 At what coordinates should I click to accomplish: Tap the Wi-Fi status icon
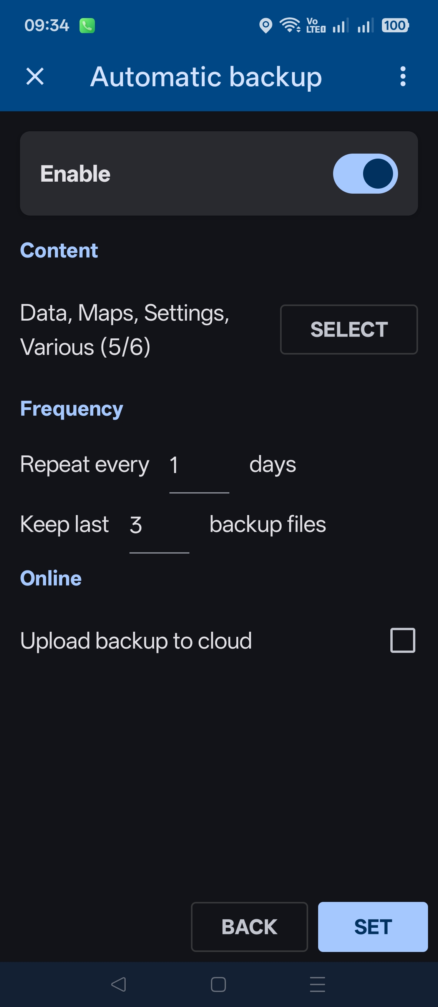(x=290, y=26)
